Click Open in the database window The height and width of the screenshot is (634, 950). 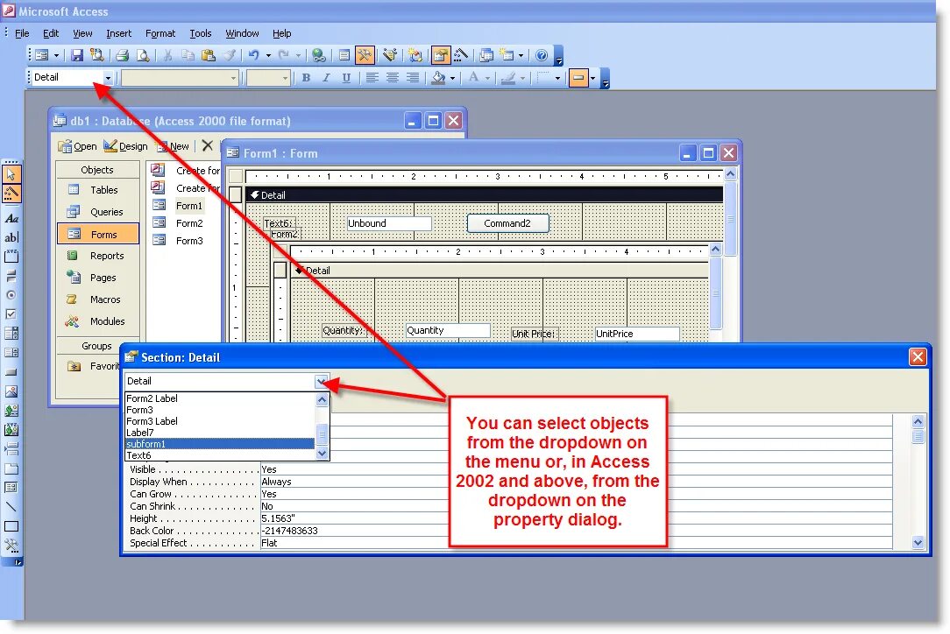[77, 146]
